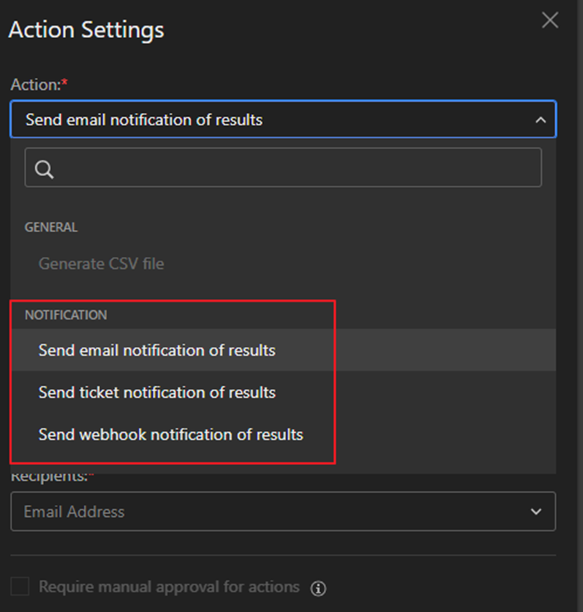Open the Email Address recipients combo box
This screenshot has height=612, width=583.
click(x=270, y=512)
